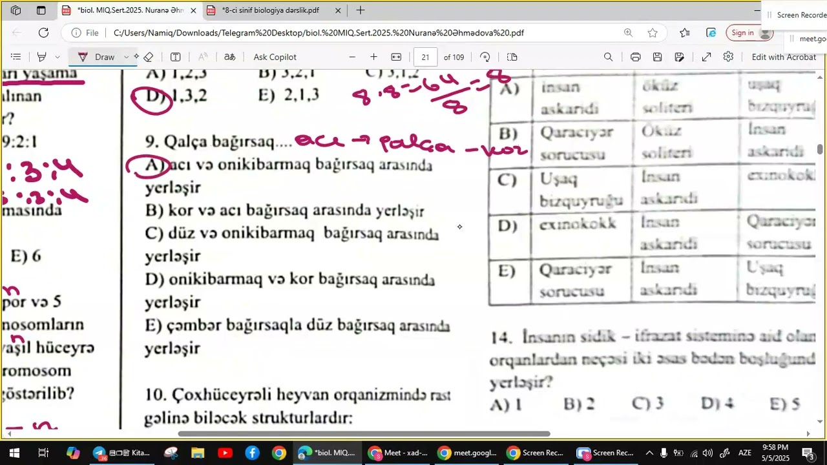Click the Sign in button
Screen dimensions: 827x465
749,33
